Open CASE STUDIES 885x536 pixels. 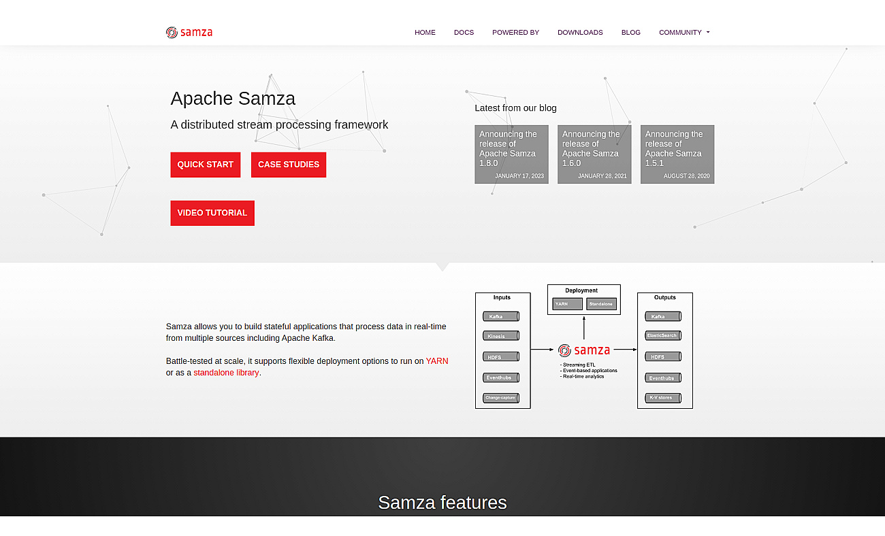tap(289, 165)
